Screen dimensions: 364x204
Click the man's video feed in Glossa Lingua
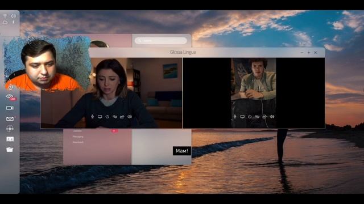(x=254, y=93)
